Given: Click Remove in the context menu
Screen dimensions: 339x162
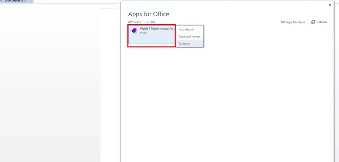Looking at the screenshot, I should pos(184,44).
